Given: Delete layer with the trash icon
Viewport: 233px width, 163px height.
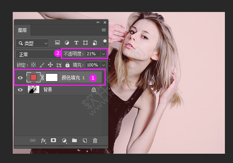Looking at the screenshot, I should coord(95,141).
